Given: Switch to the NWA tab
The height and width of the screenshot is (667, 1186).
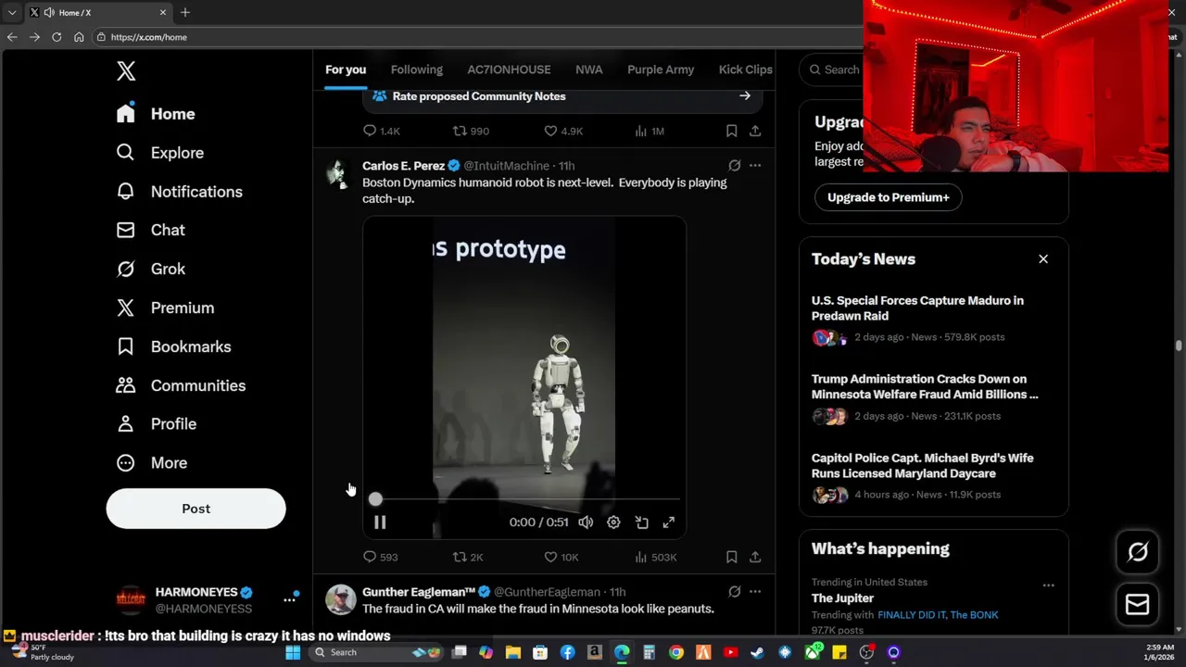Looking at the screenshot, I should coord(588,69).
